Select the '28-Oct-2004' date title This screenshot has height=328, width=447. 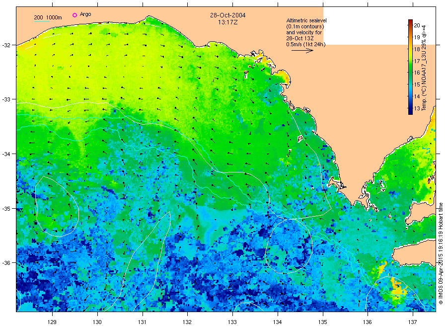228,15
